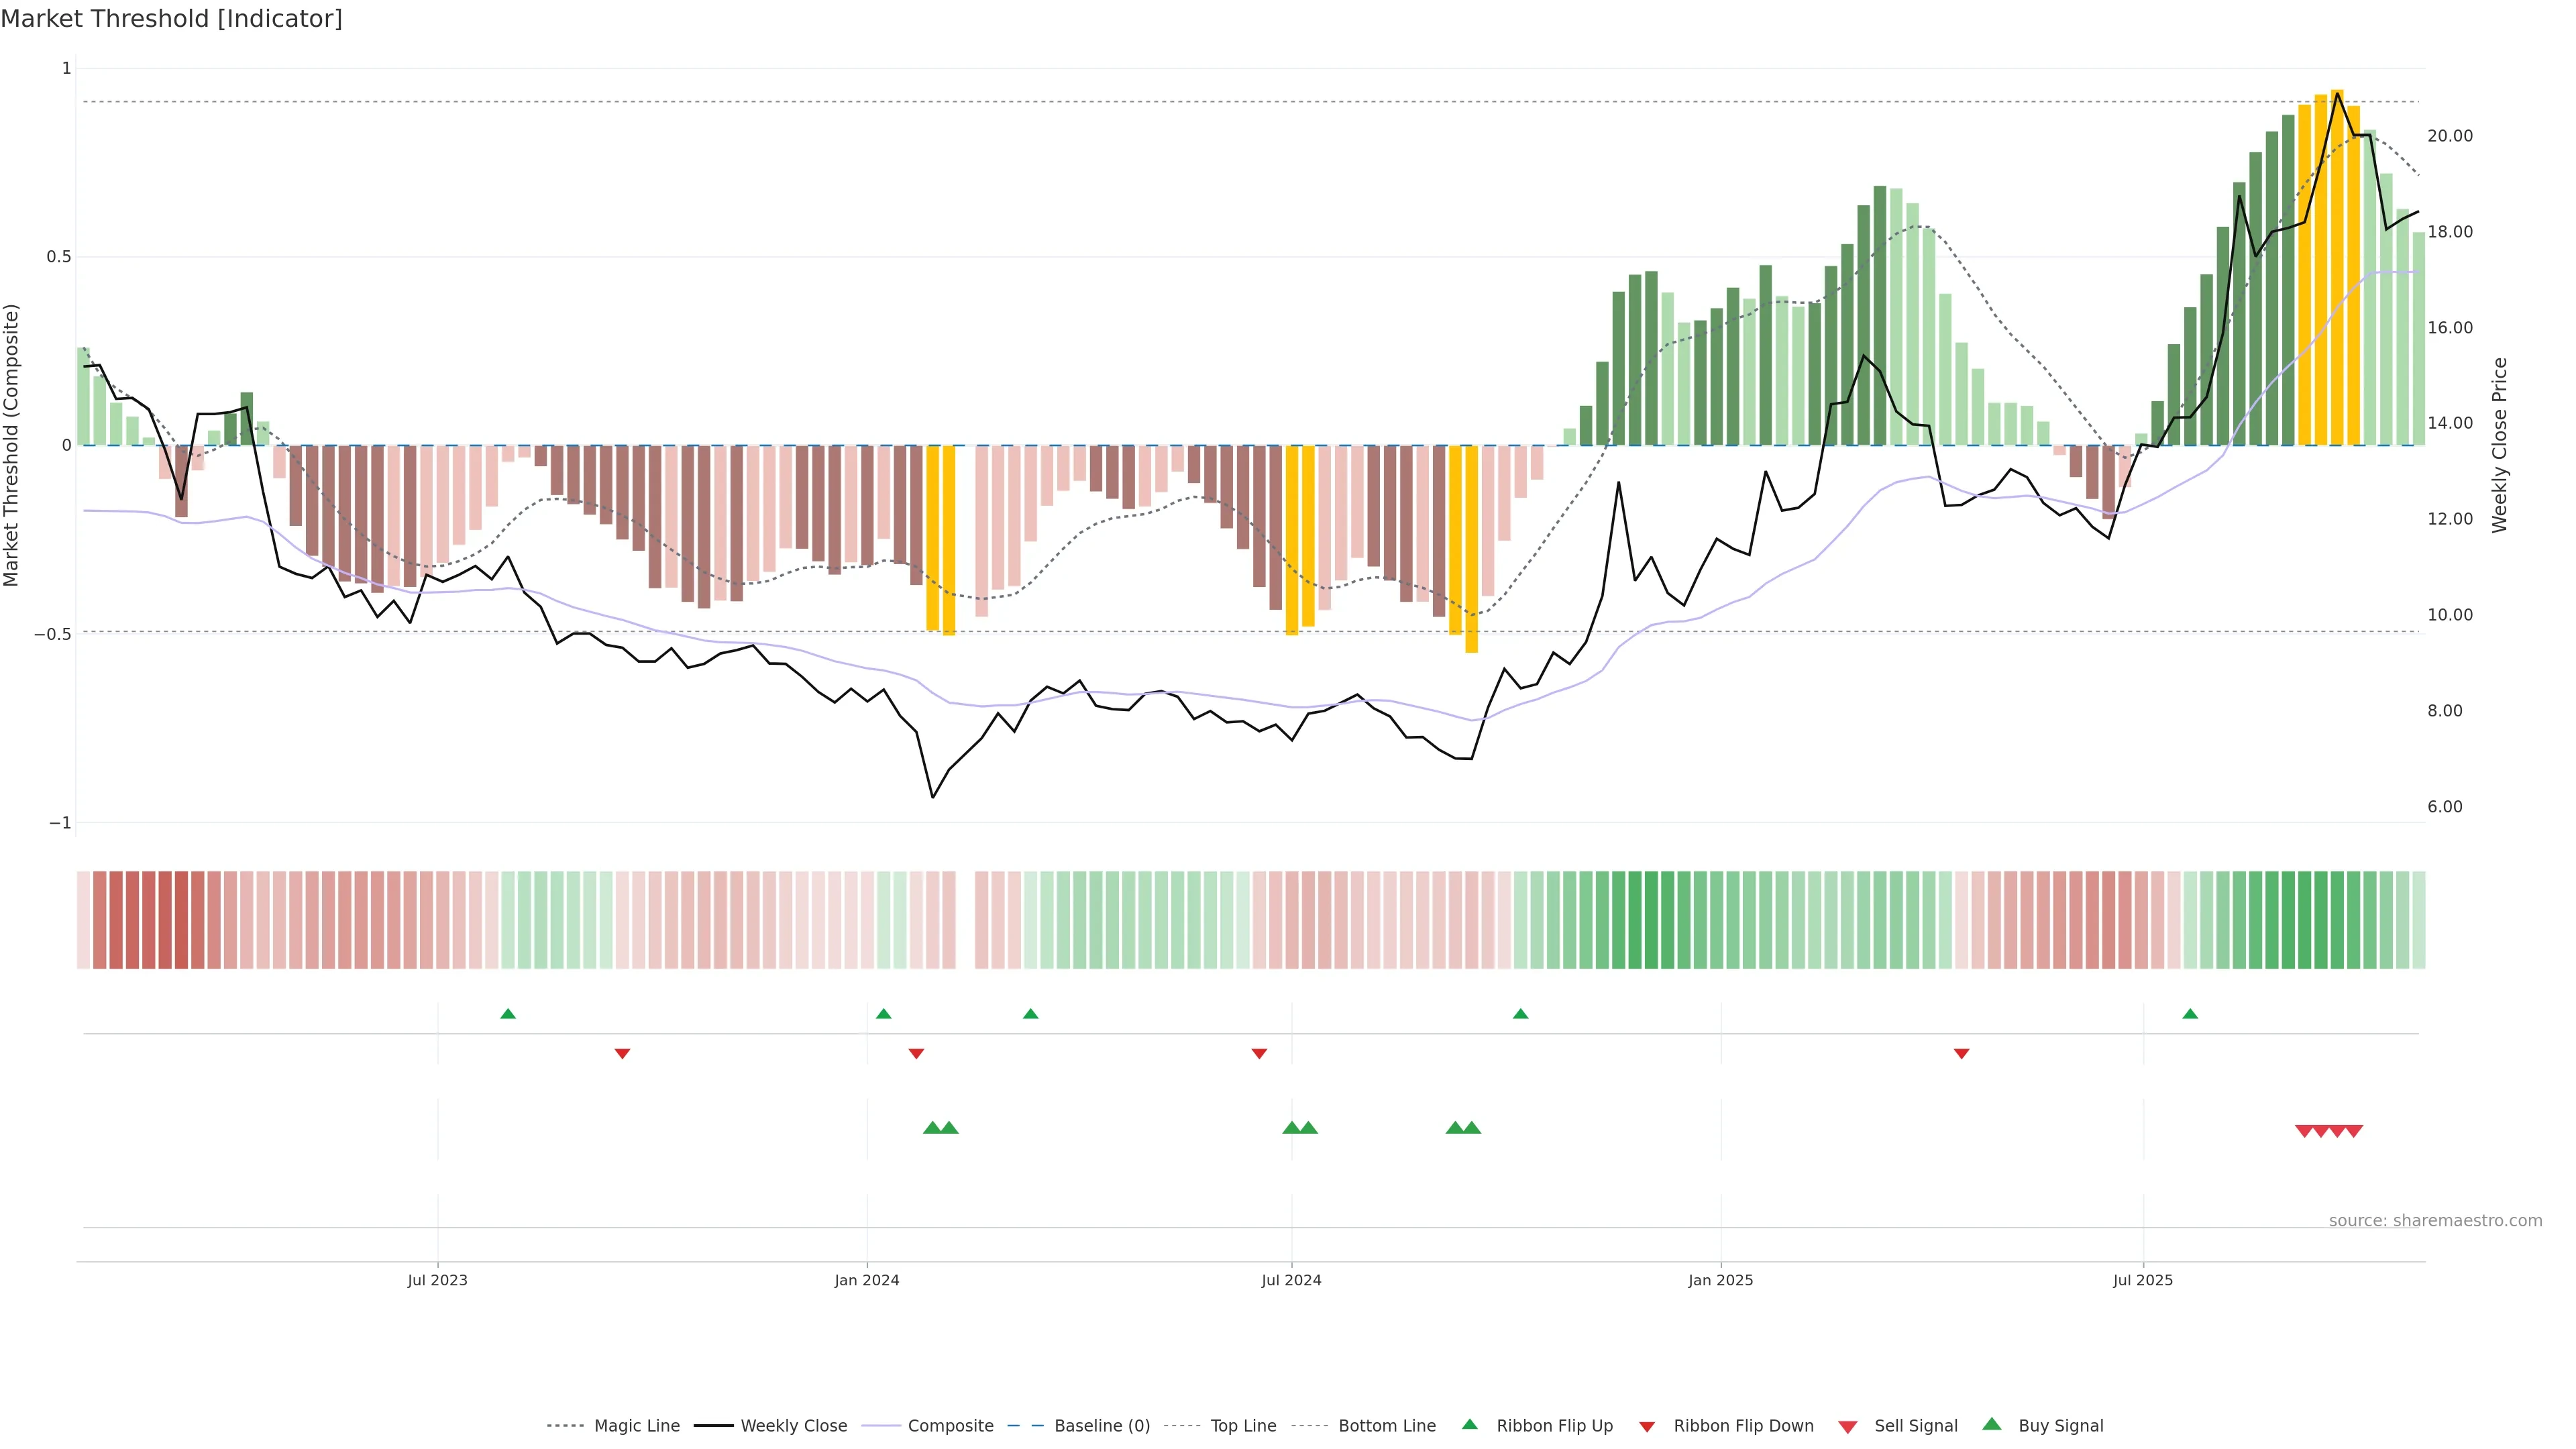
Task: Click the green Ribbon Flip Up legend icon
Action: [1469, 1424]
